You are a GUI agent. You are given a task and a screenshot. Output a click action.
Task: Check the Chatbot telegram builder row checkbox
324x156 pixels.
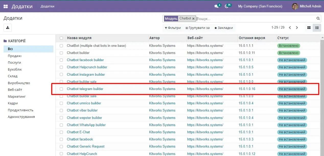click(x=61, y=89)
